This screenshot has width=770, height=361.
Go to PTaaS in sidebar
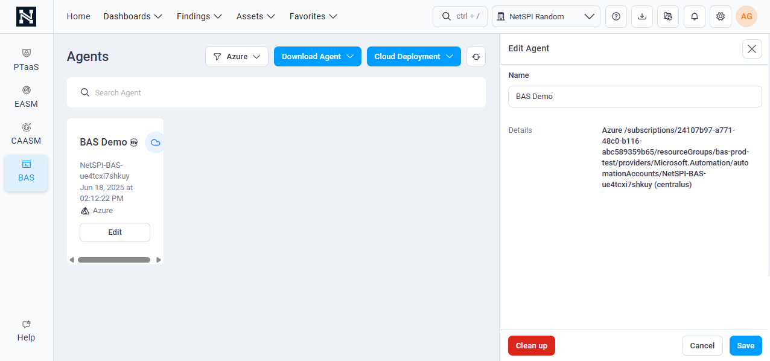point(27,60)
